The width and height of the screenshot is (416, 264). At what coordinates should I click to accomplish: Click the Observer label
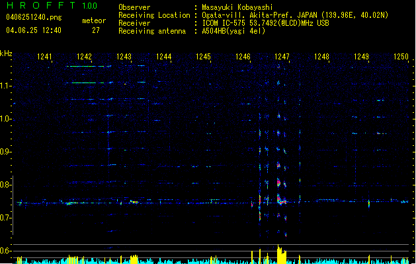pos(134,7)
